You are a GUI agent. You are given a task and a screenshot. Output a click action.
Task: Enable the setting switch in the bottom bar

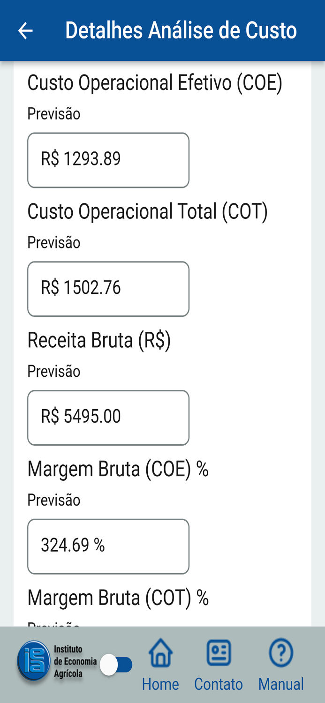[116, 663]
